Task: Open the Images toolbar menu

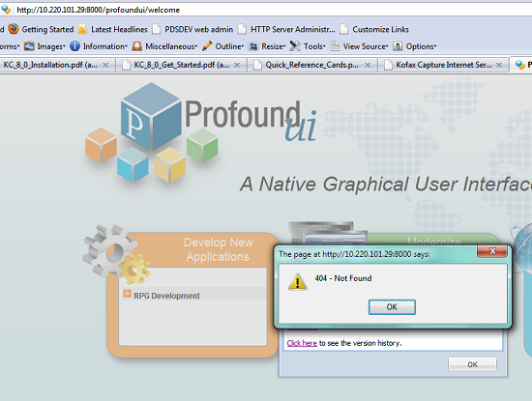Action: (44, 46)
